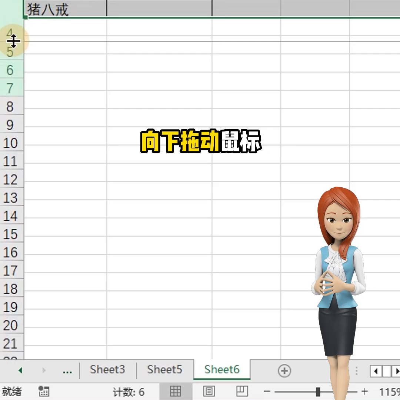Click the tab bar split handle dots

click(x=356, y=371)
